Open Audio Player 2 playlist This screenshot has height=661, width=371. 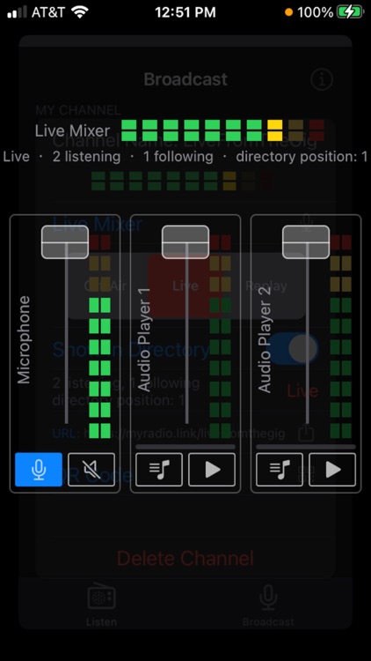pyautogui.click(x=280, y=470)
